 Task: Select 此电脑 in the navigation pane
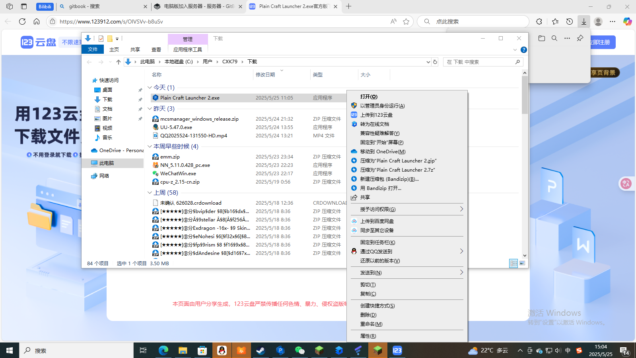coord(113,163)
